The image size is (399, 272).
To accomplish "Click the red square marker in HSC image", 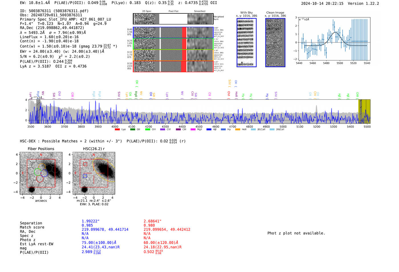I will point(85,164).
